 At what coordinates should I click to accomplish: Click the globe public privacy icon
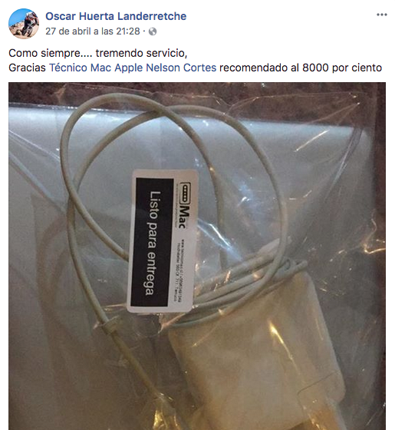[x=153, y=31]
